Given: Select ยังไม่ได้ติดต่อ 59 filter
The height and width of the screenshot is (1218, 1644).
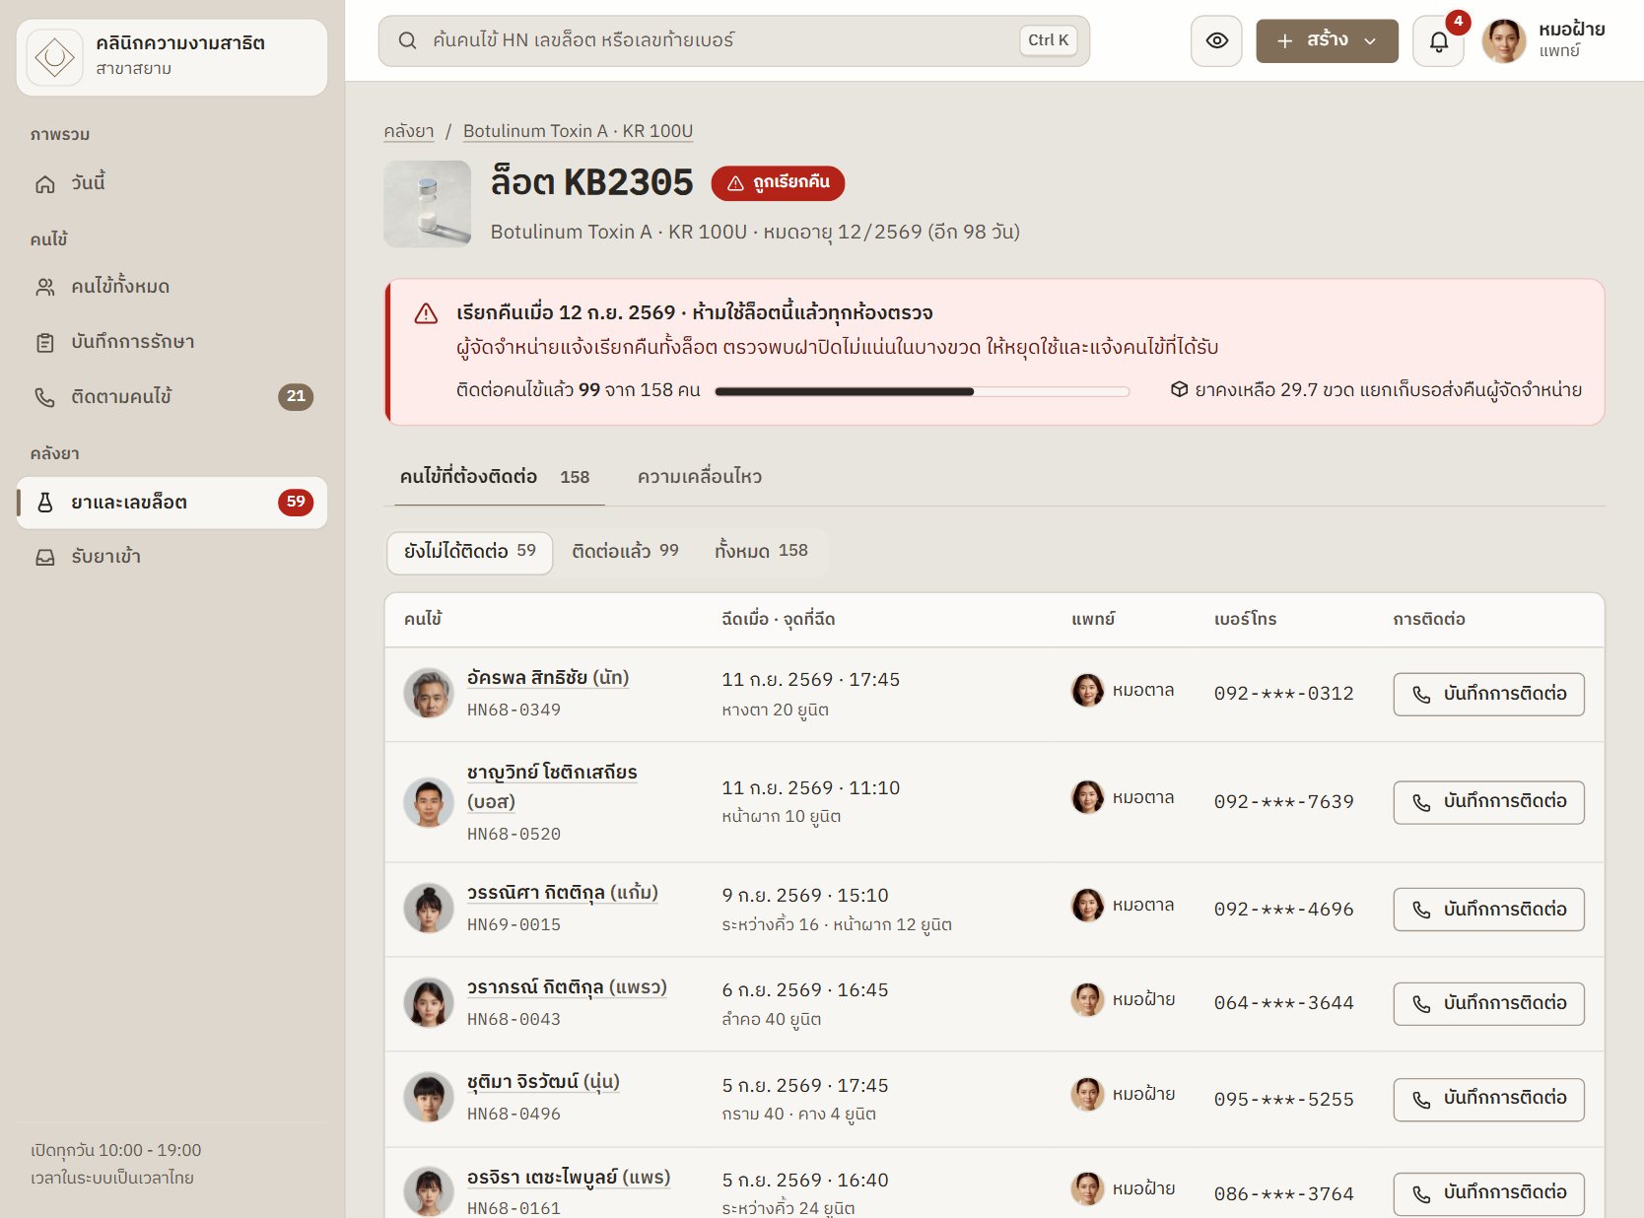Looking at the screenshot, I should click(469, 551).
